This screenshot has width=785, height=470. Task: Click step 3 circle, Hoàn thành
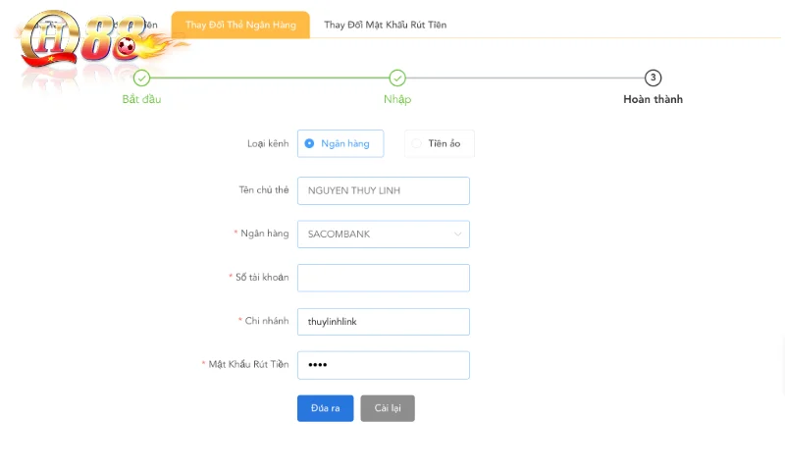(x=653, y=78)
